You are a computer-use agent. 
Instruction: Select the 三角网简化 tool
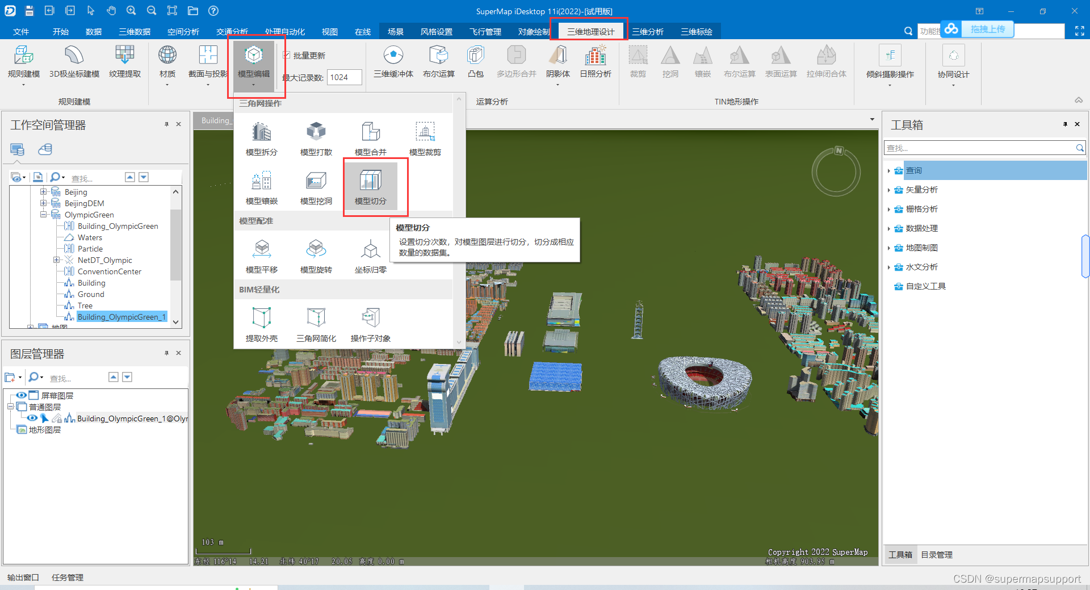point(316,325)
